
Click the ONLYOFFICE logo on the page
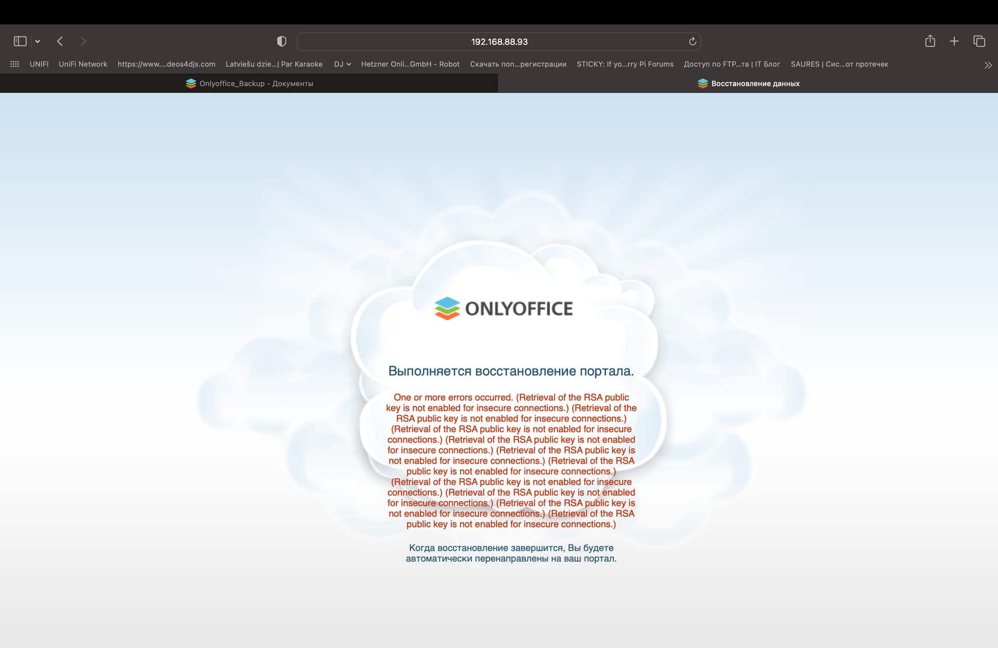pos(504,308)
